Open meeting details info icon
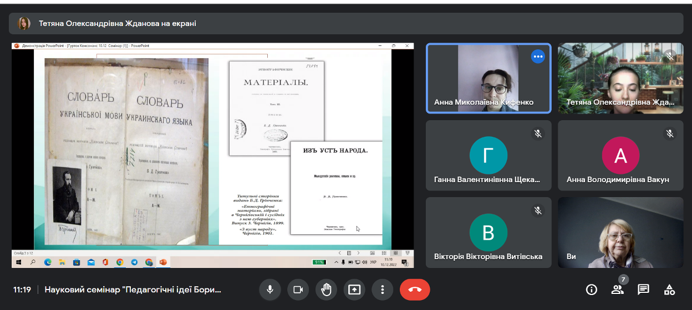The height and width of the screenshot is (310, 692). [x=592, y=290]
